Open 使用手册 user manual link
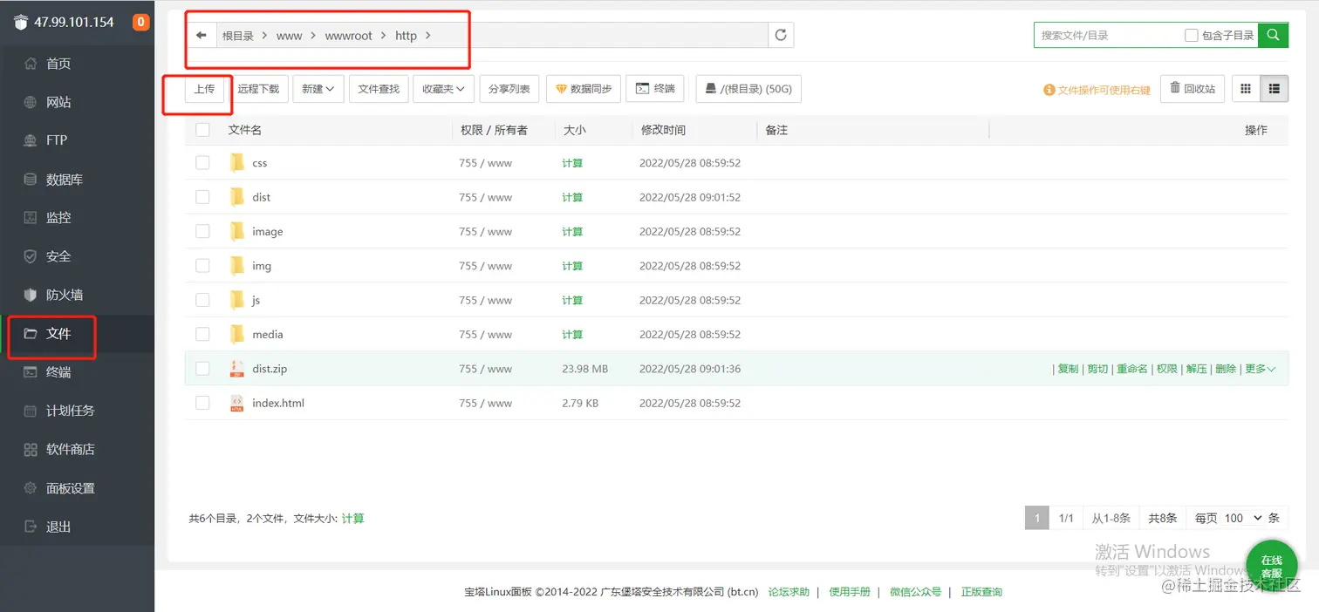The image size is (1319, 612). click(850, 592)
